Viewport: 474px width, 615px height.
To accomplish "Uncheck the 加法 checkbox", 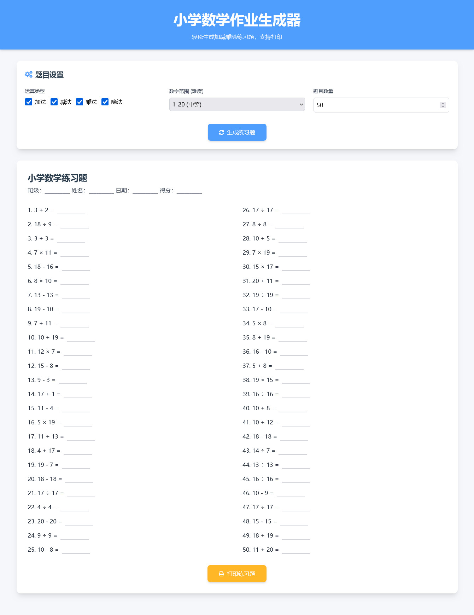I will [x=29, y=102].
